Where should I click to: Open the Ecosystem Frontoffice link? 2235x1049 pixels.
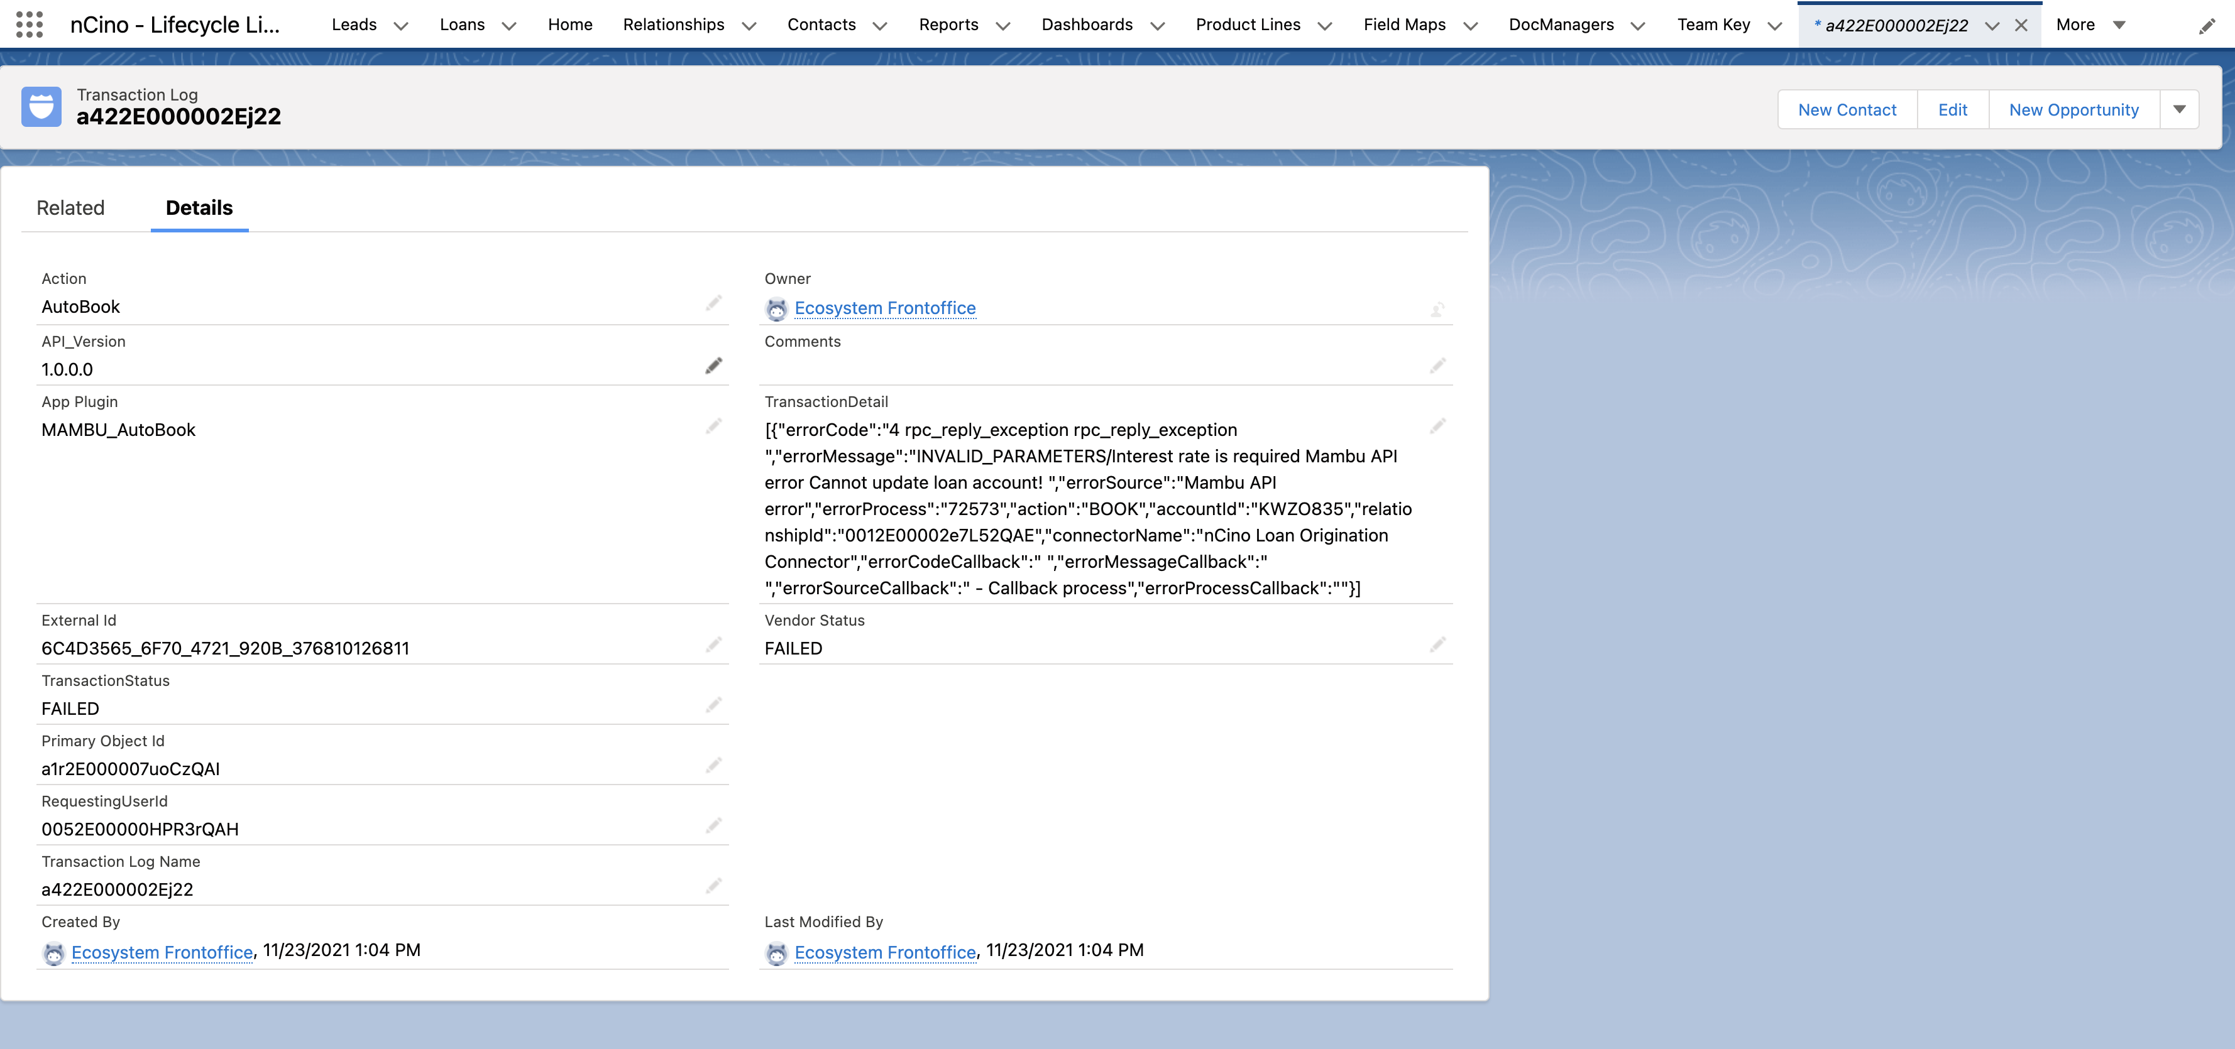(885, 308)
